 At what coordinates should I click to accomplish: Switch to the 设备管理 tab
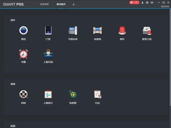pos(44,4)
